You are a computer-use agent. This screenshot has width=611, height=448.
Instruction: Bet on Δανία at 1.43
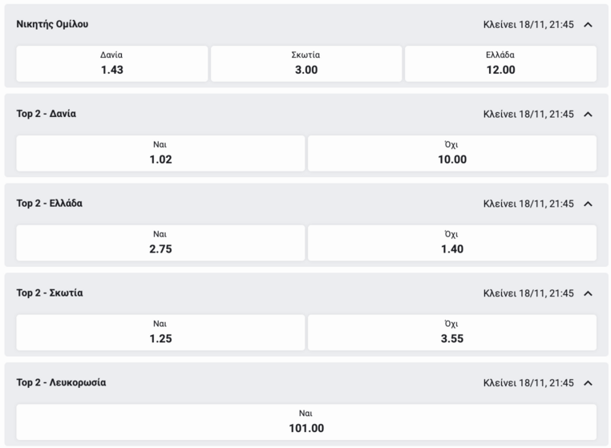112,63
